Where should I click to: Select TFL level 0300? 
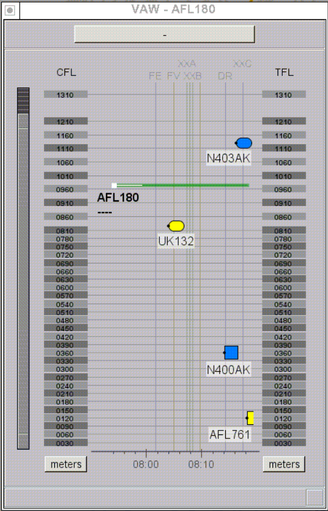284,369
